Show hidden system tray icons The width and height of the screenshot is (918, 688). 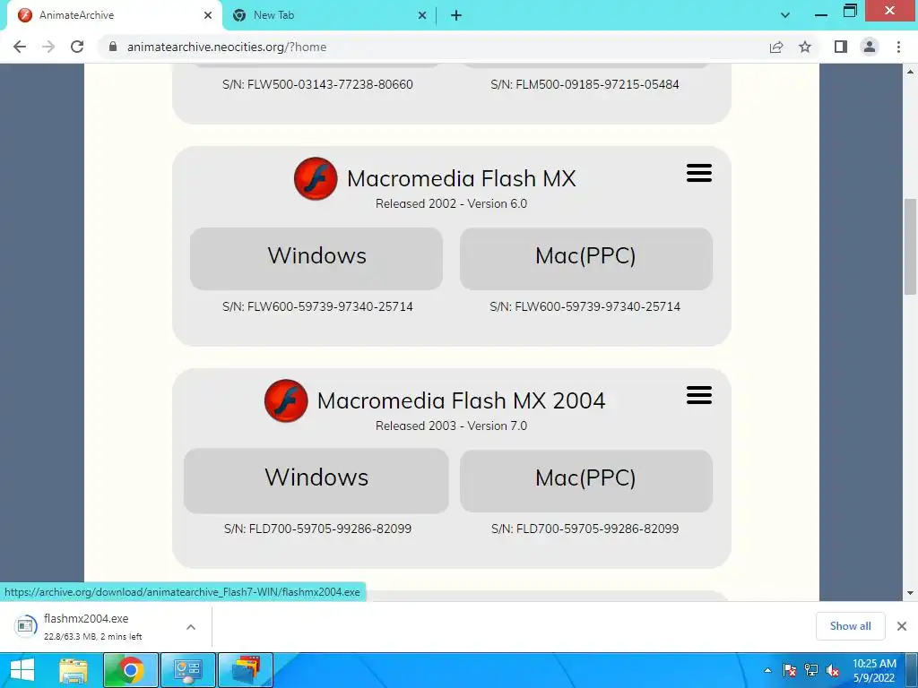[767, 670]
